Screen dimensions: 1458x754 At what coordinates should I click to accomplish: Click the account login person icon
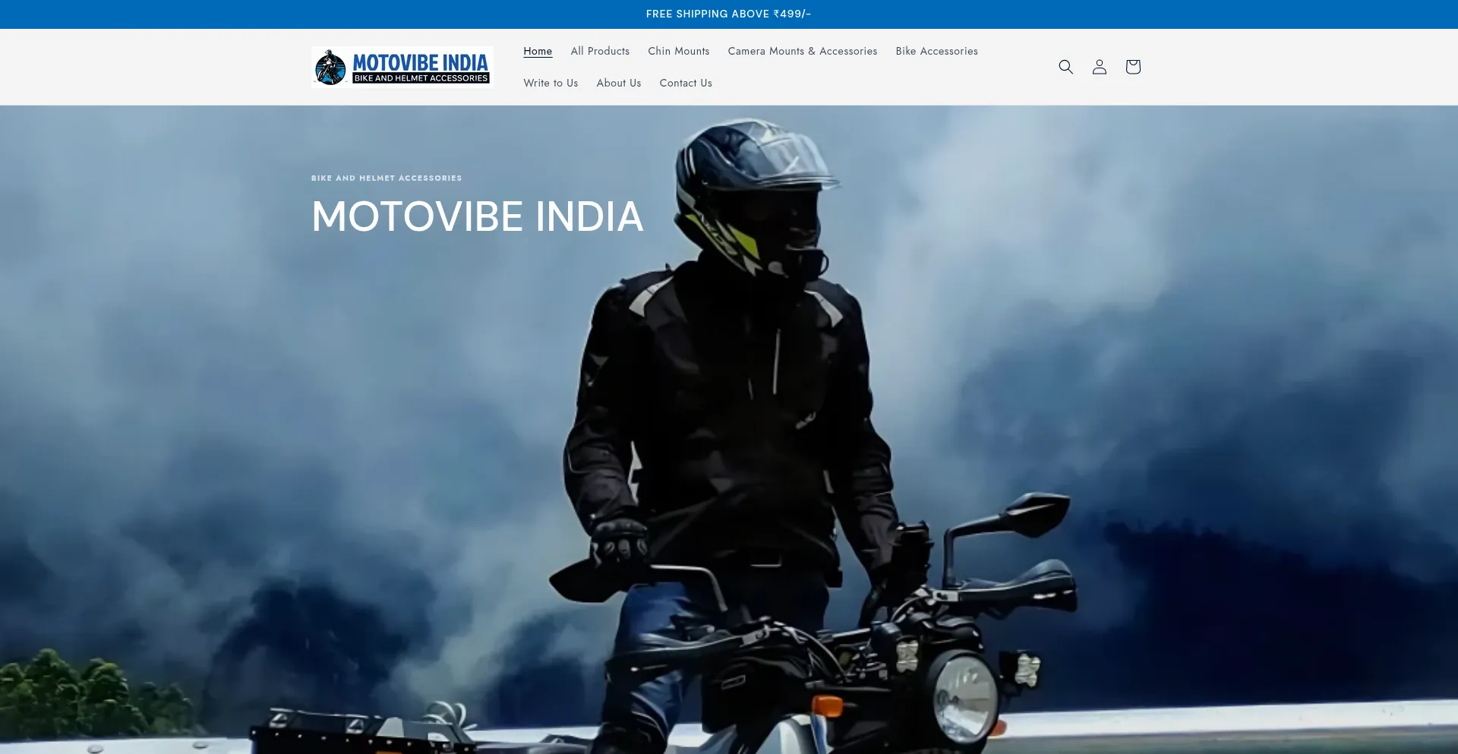point(1099,67)
